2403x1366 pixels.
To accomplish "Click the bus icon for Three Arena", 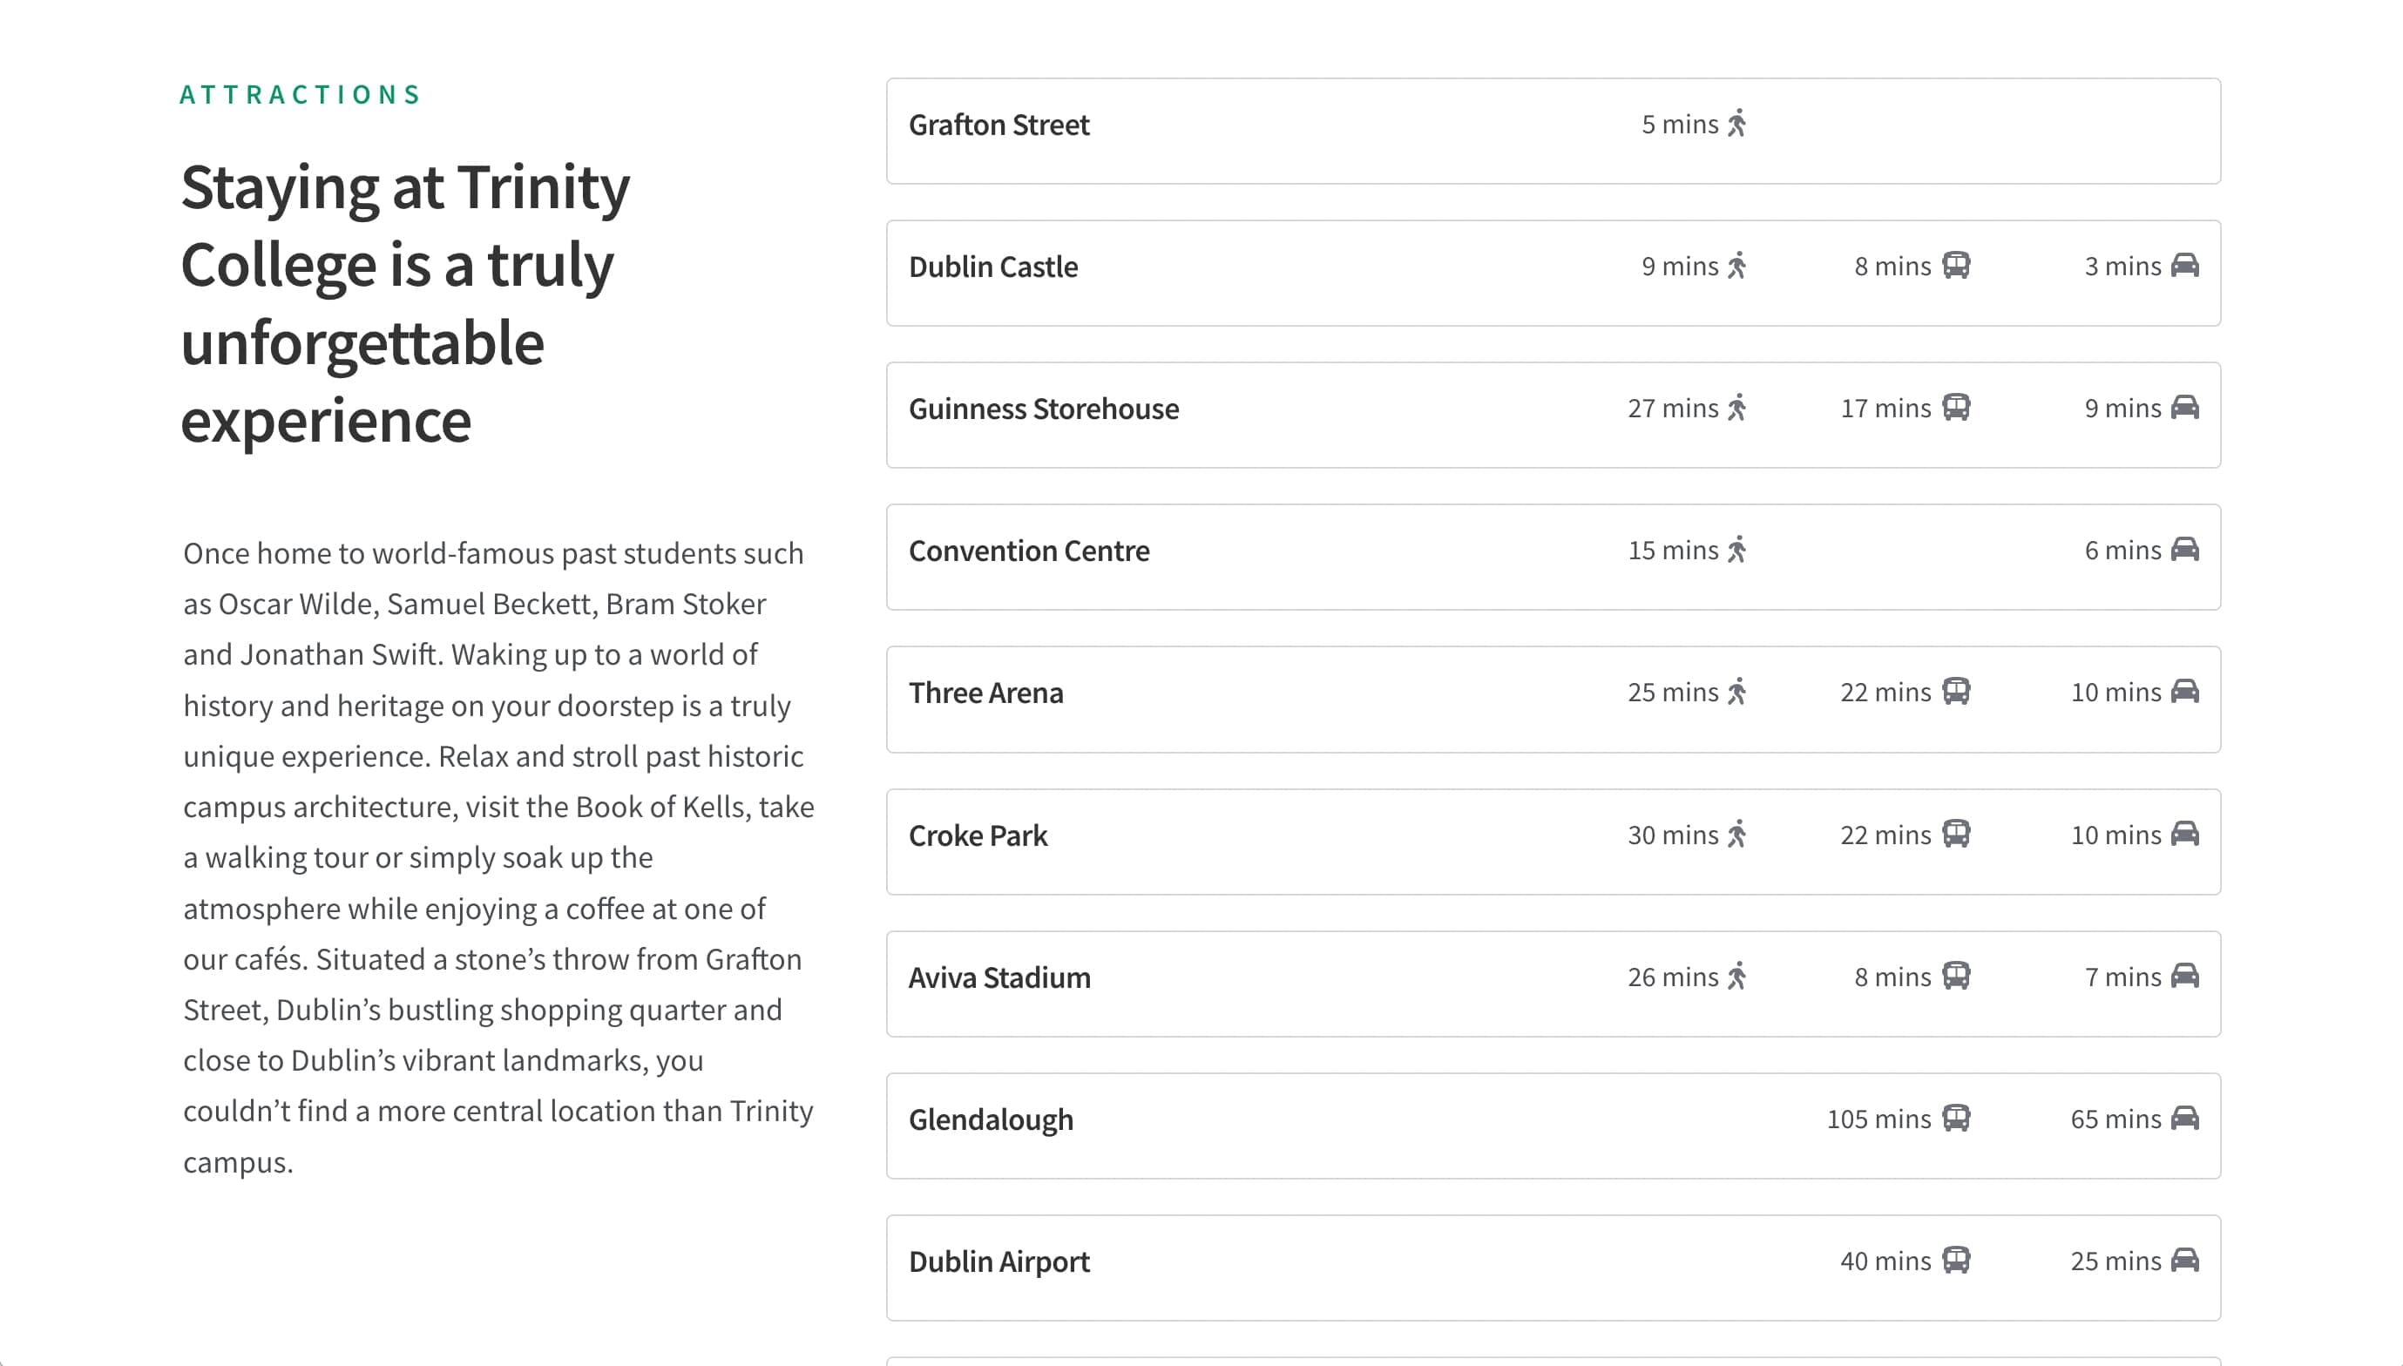I will coord(1955,692).
